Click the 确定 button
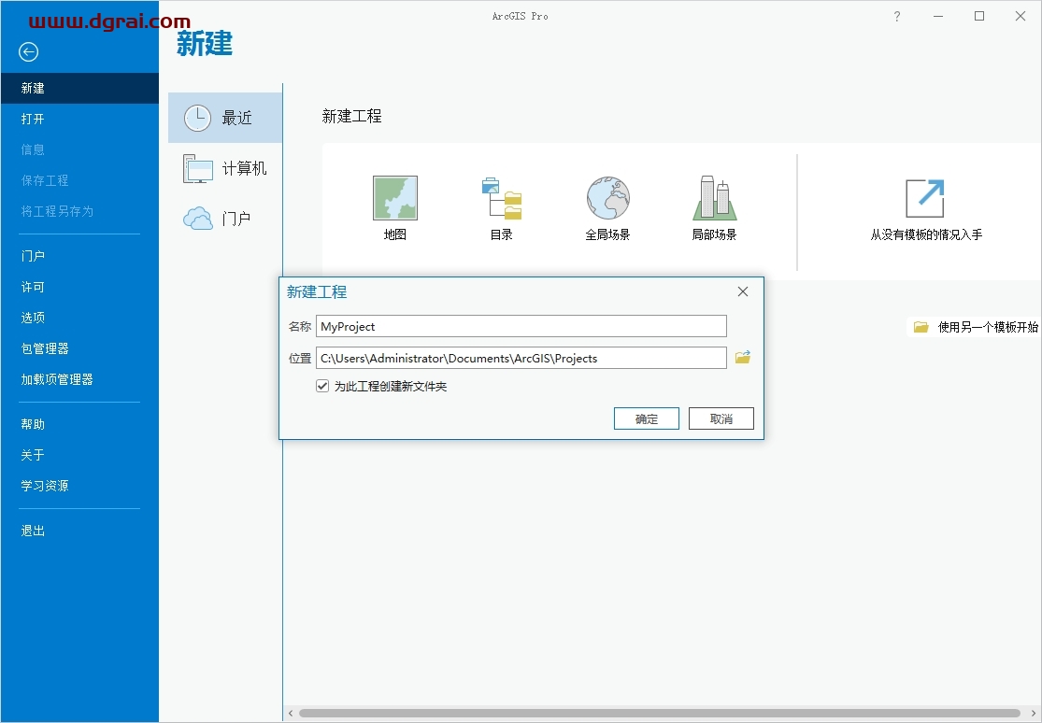The image size is (1042, 723). coord(647,418)
